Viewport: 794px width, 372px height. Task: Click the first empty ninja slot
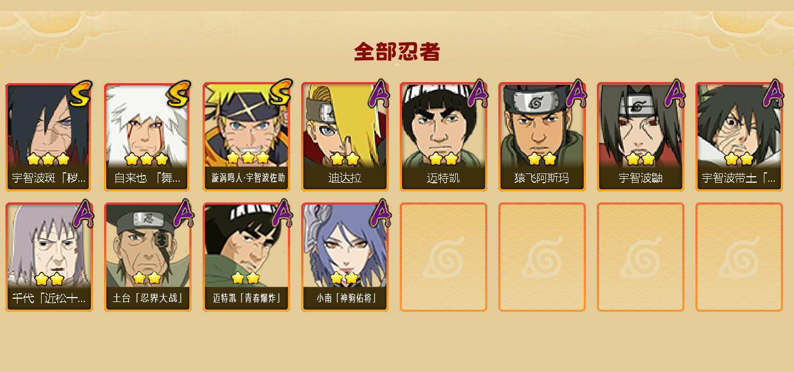pyautogui.click(x=444, y=257)
